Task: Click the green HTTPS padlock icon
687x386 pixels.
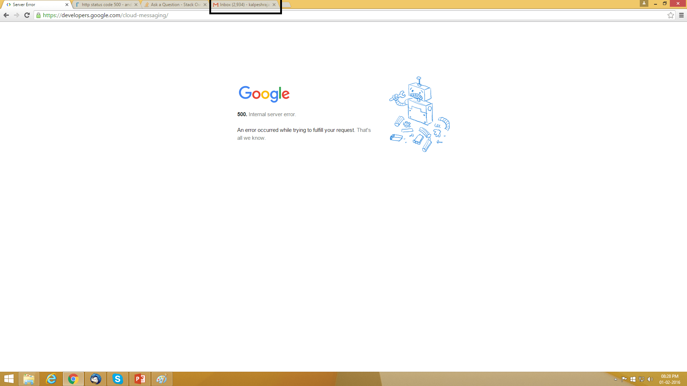Action: coord(39,15)
